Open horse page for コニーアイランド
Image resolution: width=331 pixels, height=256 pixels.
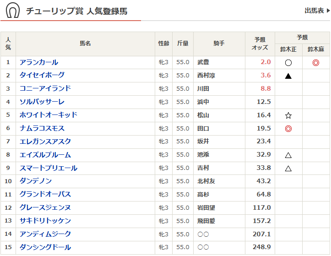point(45,88)
